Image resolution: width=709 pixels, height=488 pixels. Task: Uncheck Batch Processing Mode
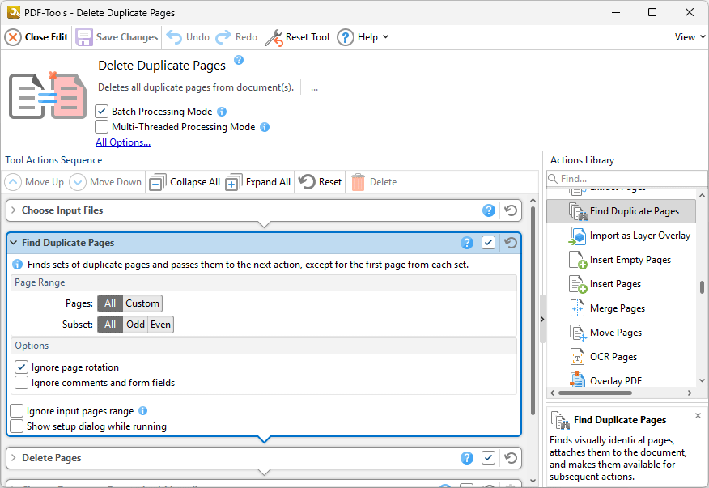point(101,111)
